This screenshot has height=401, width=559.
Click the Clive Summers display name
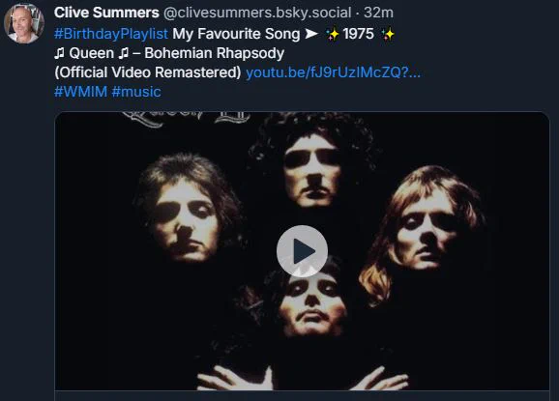106,13
